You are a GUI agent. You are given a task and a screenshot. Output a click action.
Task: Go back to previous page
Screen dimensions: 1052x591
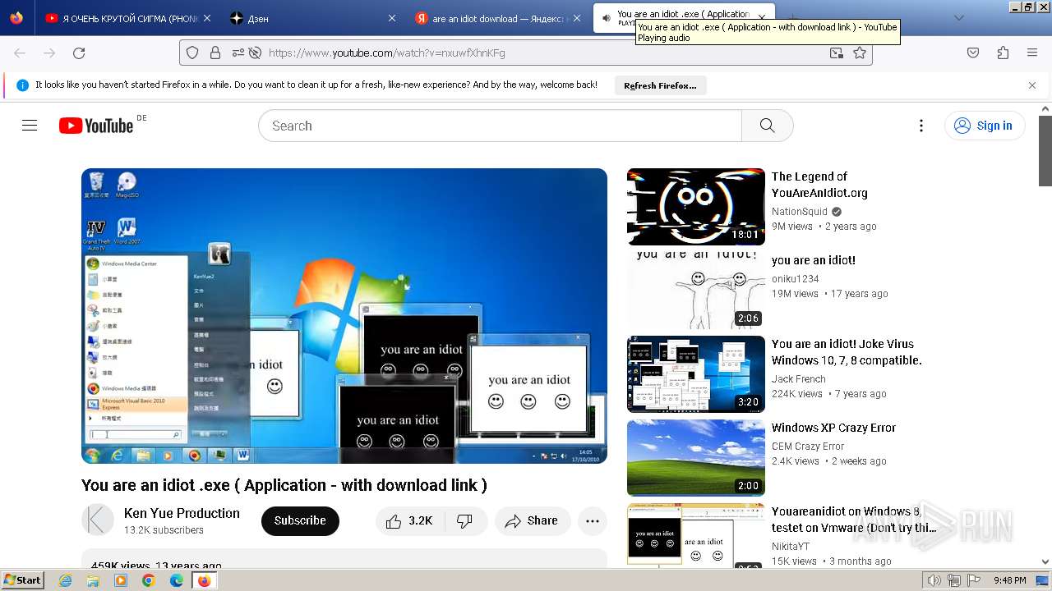click(20, 53)
